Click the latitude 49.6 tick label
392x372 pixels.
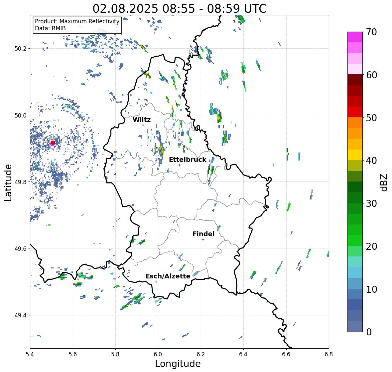click(21, 248)
